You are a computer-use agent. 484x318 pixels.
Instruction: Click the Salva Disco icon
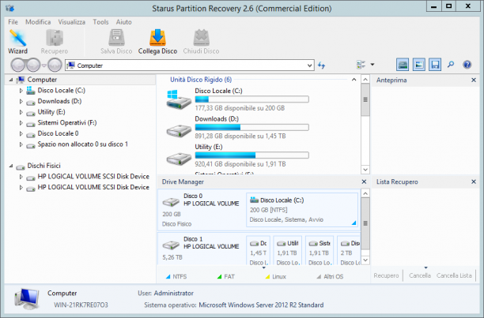116,42
